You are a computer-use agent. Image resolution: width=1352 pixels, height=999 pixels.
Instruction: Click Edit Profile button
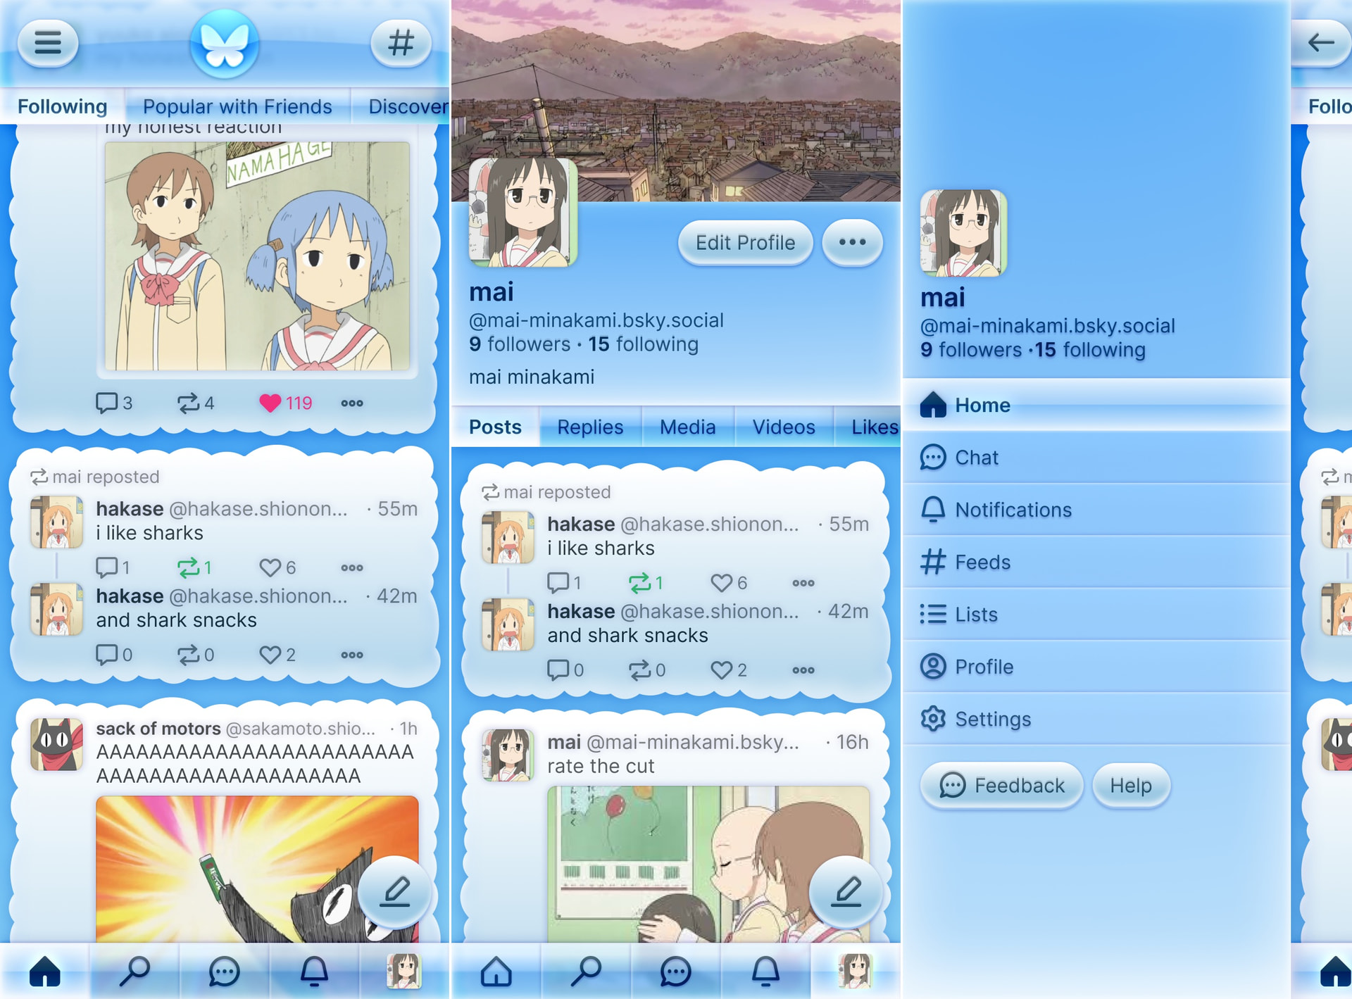746,243
